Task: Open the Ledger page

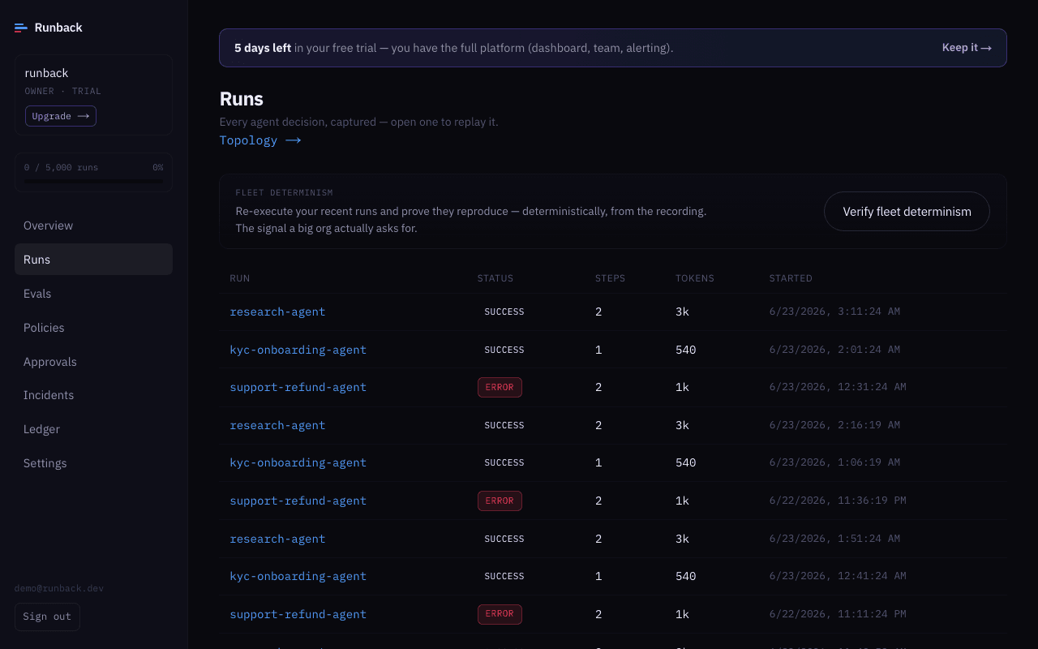Action: (93, 429)
